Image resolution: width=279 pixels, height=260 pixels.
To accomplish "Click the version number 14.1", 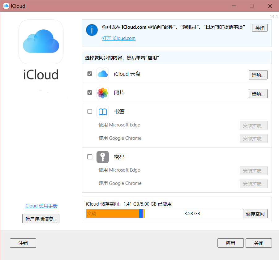I will [x=274, y=16].
